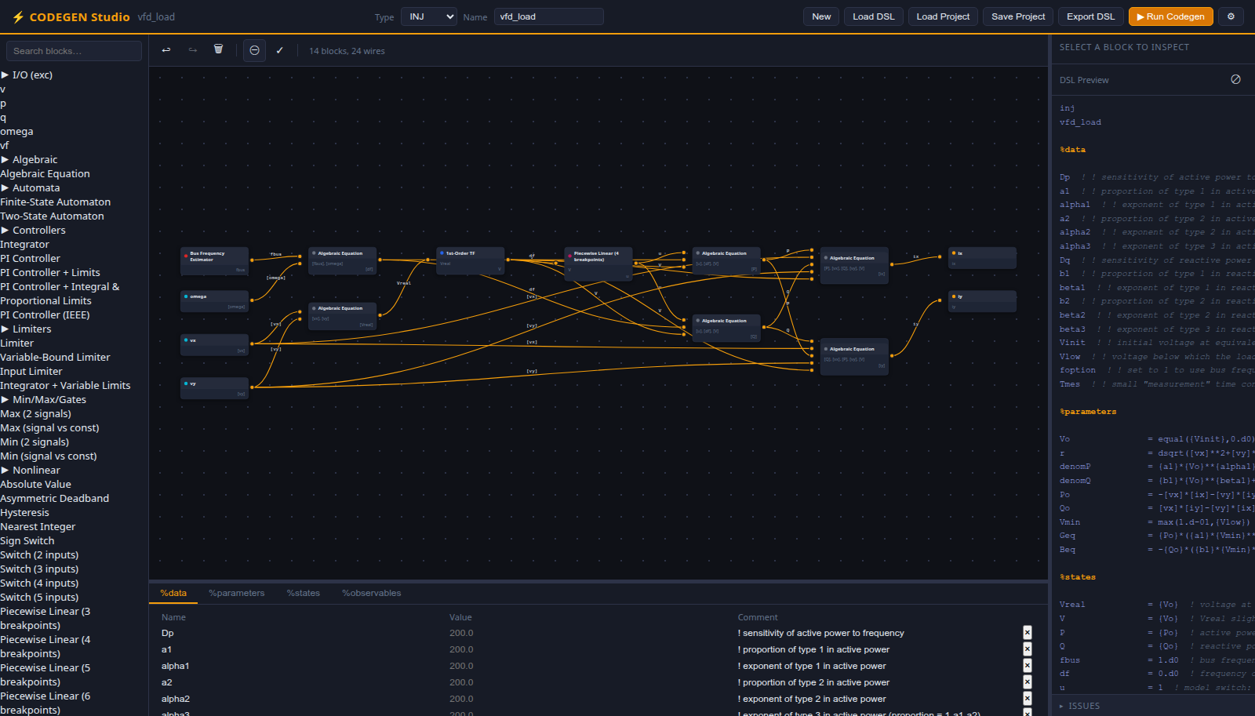Collapse the Nonlinear category

31,470
